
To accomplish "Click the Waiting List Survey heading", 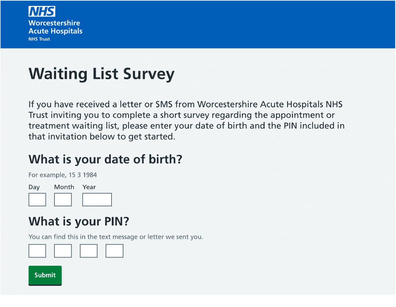I will (x=101, y=74).
